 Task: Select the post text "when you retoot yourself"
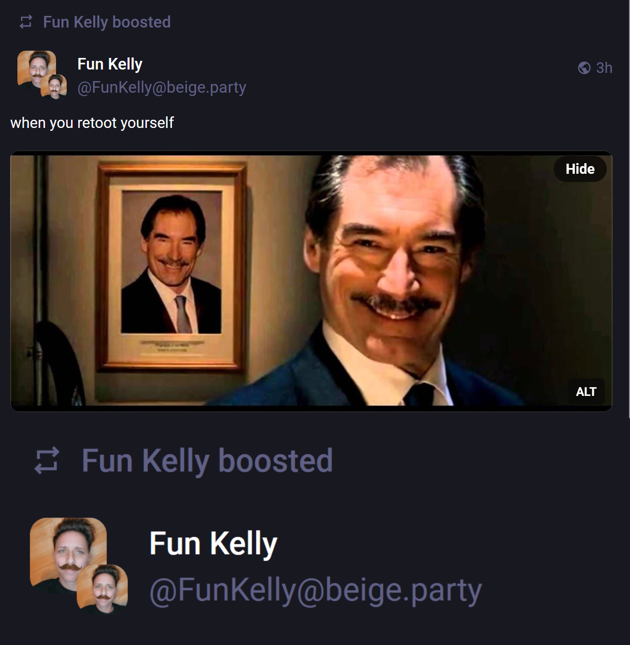point(92,123)
